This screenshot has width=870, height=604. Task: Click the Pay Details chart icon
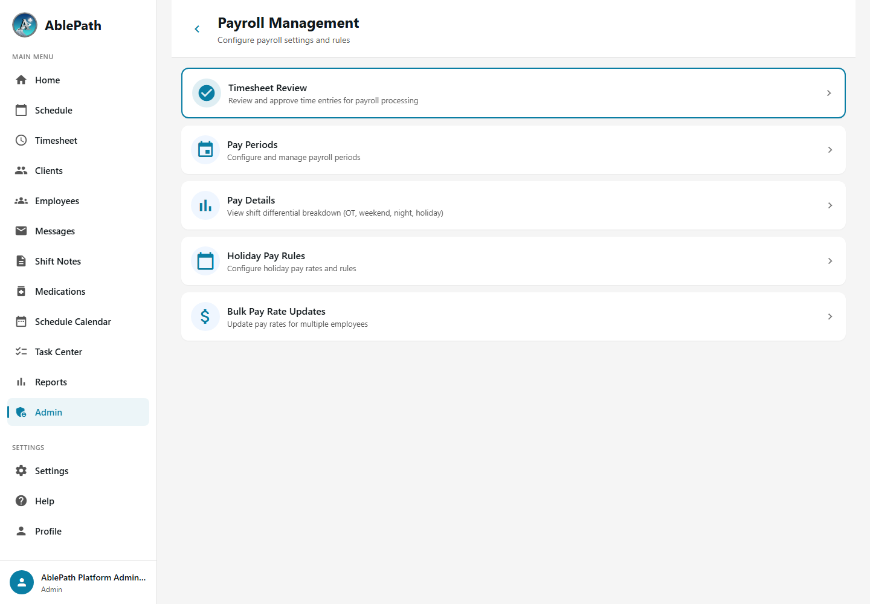coord(205,205)
